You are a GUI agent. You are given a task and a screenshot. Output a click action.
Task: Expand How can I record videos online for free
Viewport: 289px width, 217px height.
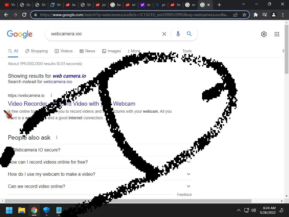pyautogui.click(x=100, y=162)
